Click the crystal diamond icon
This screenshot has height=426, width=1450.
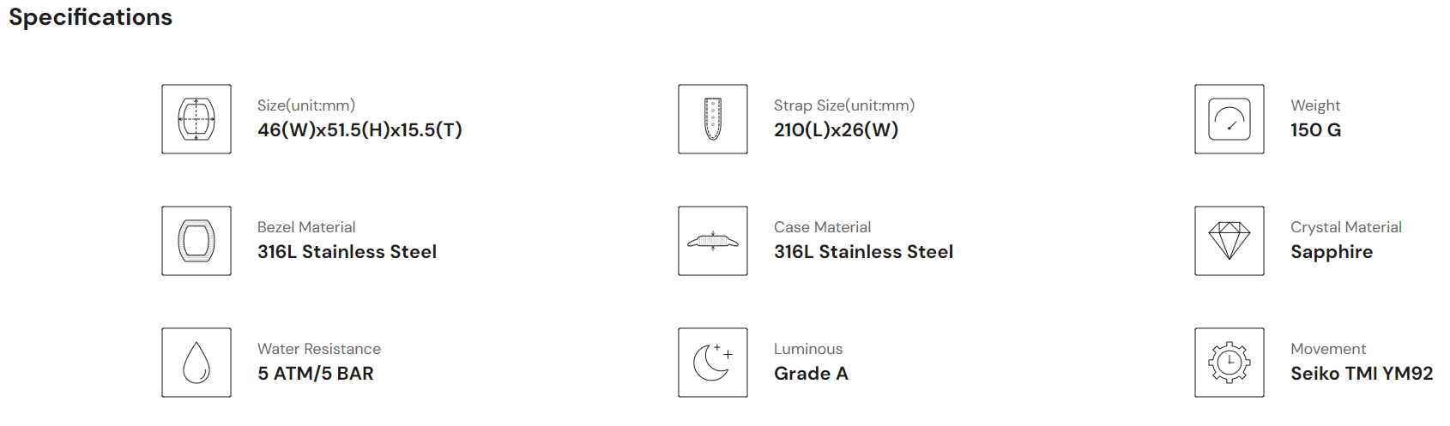coord(1229,241)
